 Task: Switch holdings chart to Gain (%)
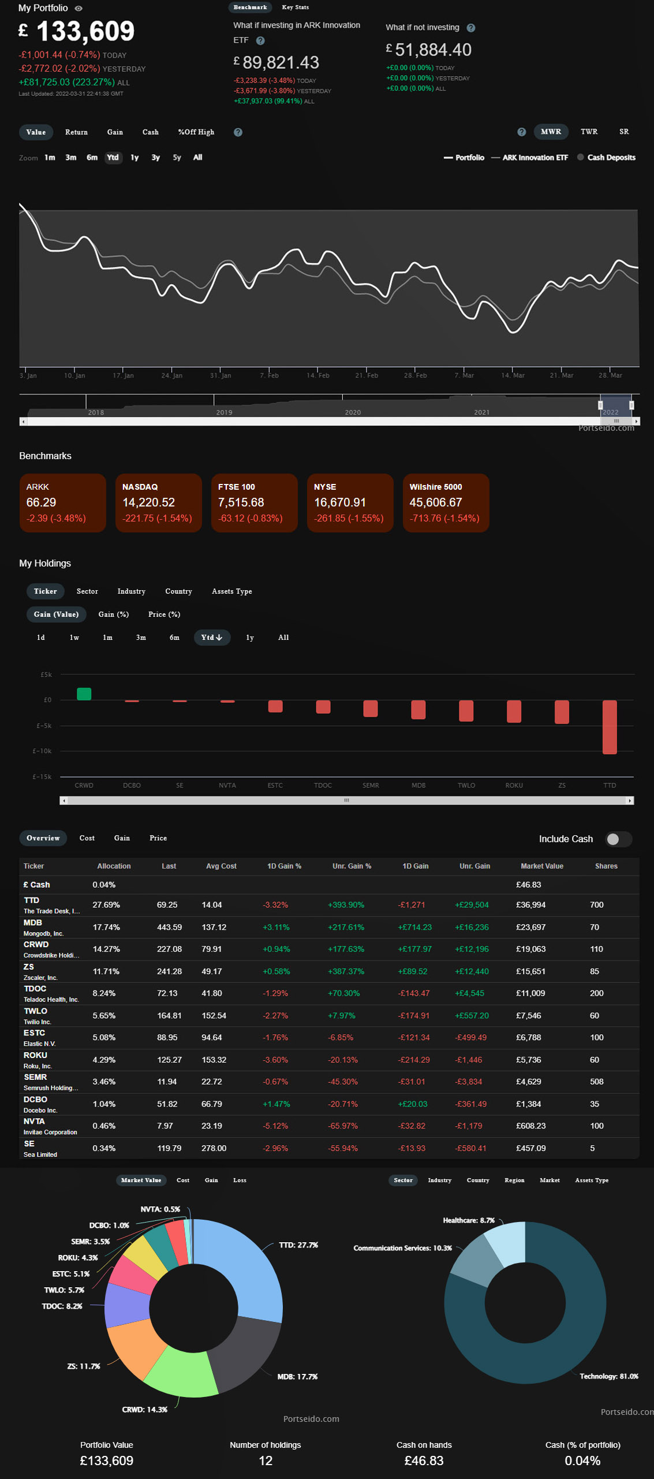coord(114,614)
